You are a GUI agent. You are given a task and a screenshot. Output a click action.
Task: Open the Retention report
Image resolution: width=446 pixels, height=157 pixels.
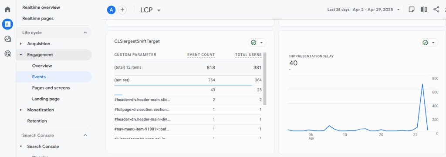[x=37, y=121]
